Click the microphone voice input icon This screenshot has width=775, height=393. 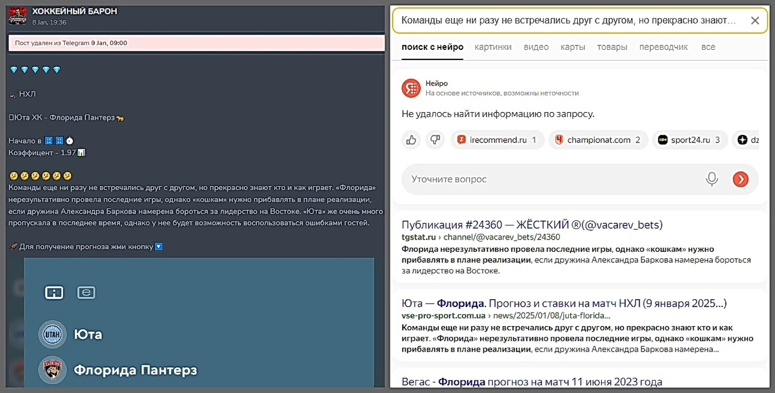[x=712, y=179]
